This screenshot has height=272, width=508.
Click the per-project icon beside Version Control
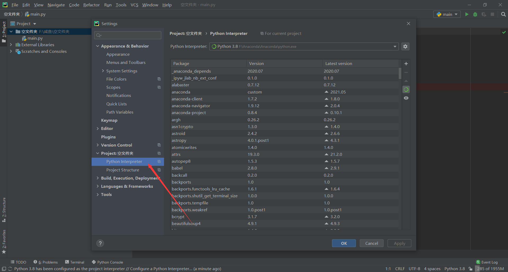159,145
